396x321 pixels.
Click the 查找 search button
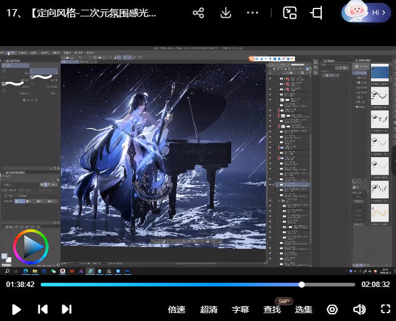pos(272,309)
